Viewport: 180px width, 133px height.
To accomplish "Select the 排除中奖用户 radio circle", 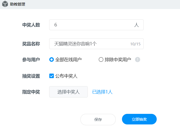I will pos(101,59).
